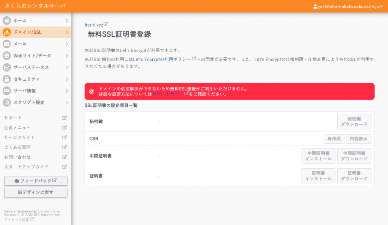
Task: Expand the メール menu chevron
Action: (x=67, y=44)
